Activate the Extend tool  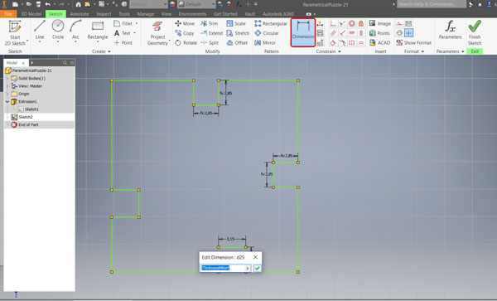[211, 33]
